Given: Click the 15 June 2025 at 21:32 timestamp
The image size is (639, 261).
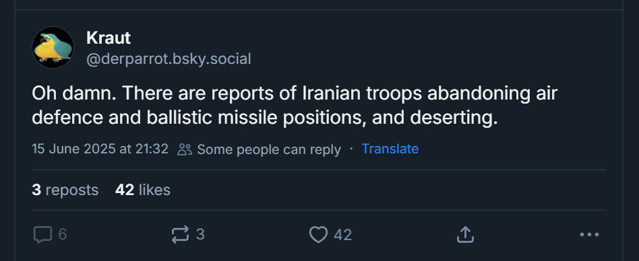Looking at the screenshot, I should click(x=100, y=149).
